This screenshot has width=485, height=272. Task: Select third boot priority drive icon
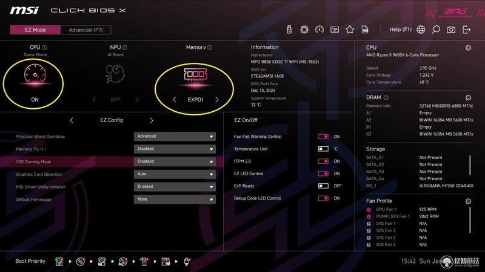(101, 262)
